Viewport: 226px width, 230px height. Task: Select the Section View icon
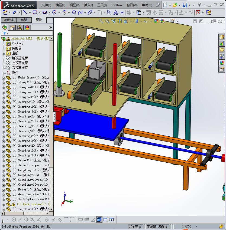[x=120, y=21]
